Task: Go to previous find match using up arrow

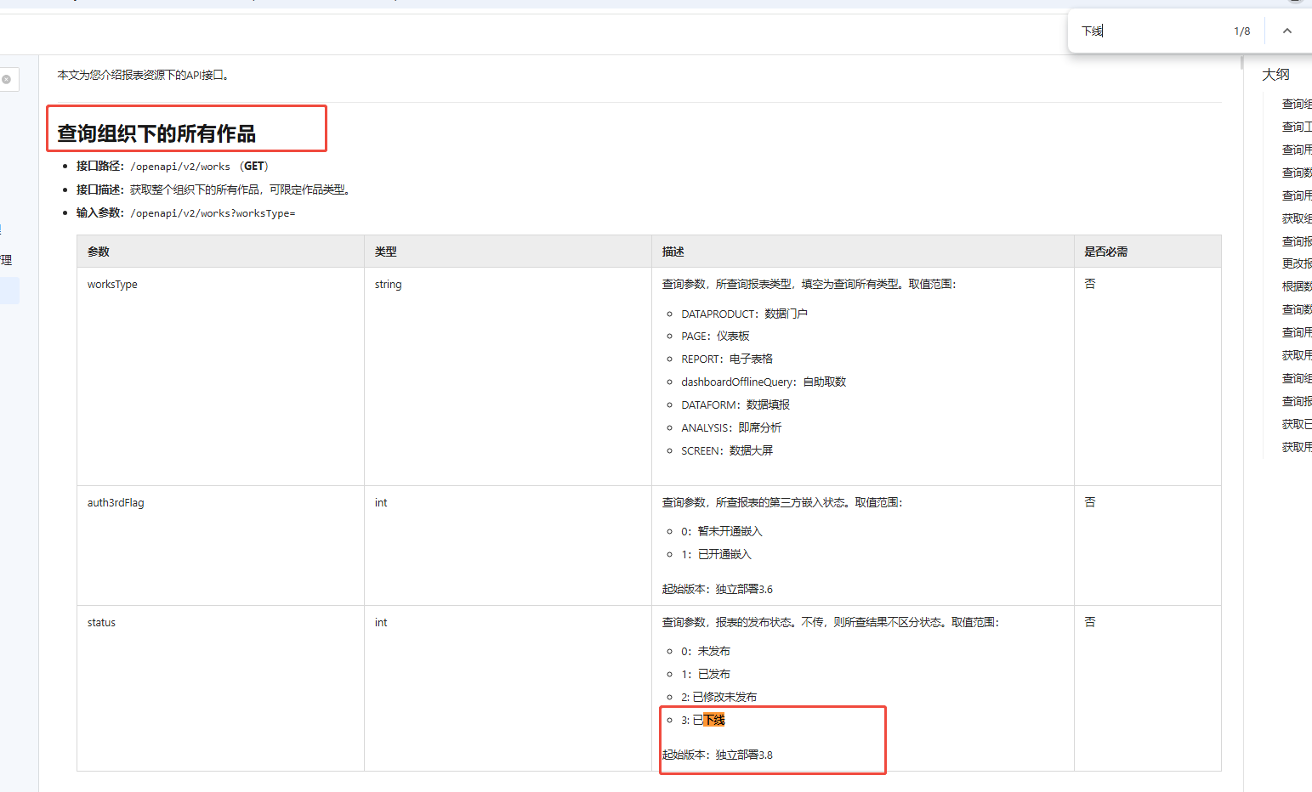Action: [1286, 31]
